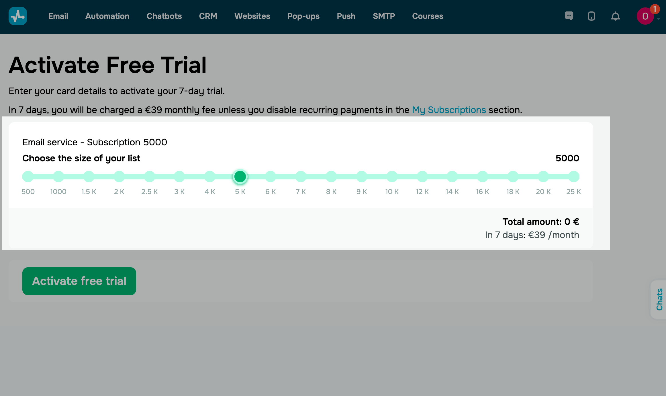666x396 pixels.
Task: Open the Pop-ups menu item
Action: tap(303, 16)
